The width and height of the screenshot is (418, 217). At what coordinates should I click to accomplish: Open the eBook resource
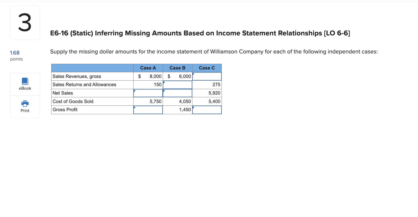pos(25,84)
